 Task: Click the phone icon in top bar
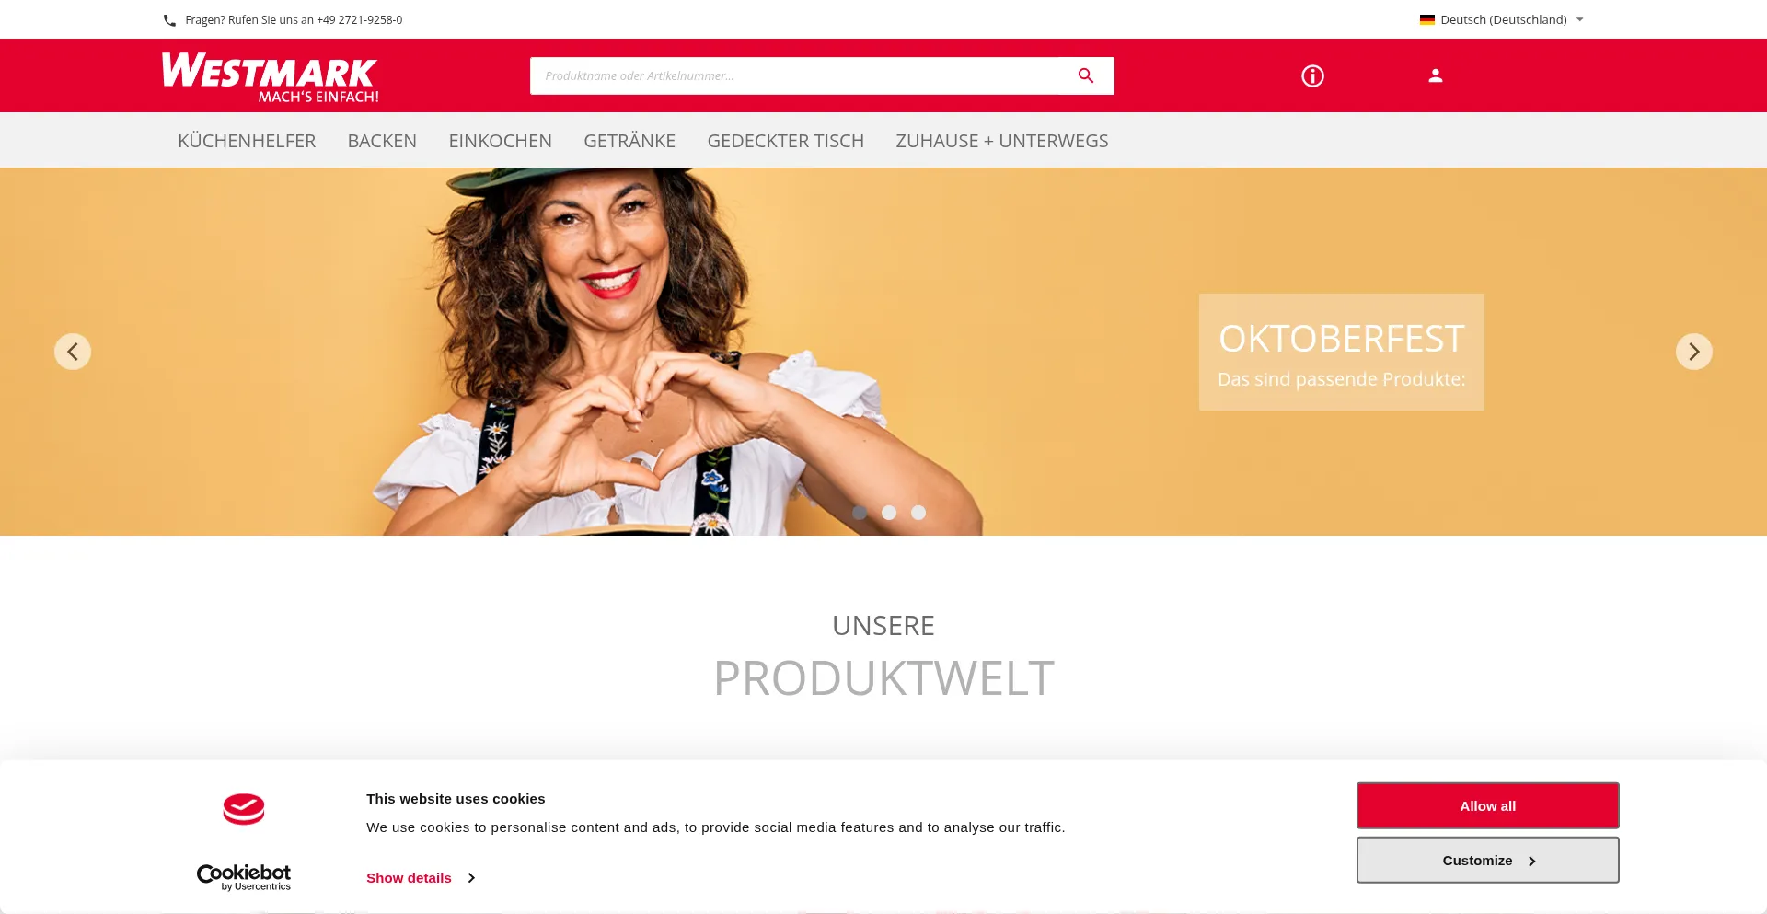169,19
